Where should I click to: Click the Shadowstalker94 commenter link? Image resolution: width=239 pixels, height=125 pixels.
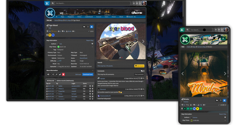[105, 96]
